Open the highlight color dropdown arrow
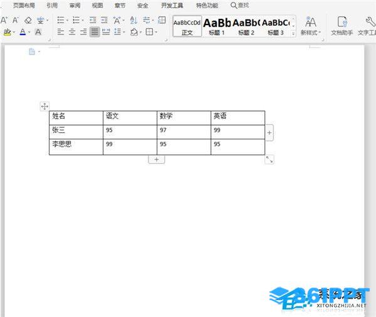The image size is (376, 317). [14, 32]
